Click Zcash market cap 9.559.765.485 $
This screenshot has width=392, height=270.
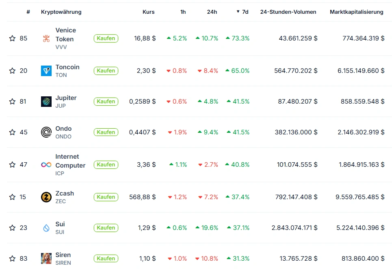[x=360, y=197]
